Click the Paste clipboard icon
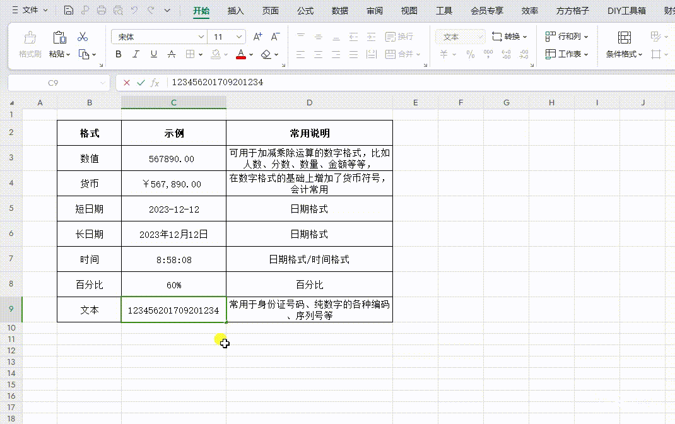675x424 pixels. (x=59, y=37)
